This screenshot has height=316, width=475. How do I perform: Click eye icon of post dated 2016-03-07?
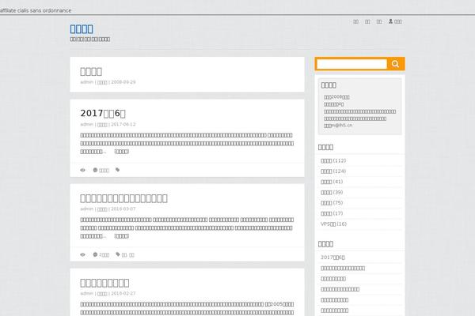[82, 254]
